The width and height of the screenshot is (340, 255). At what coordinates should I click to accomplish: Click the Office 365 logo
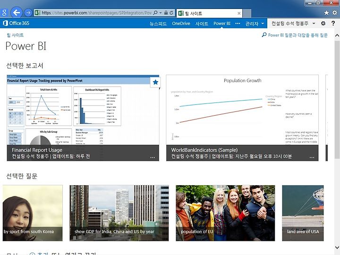[16, 23]
